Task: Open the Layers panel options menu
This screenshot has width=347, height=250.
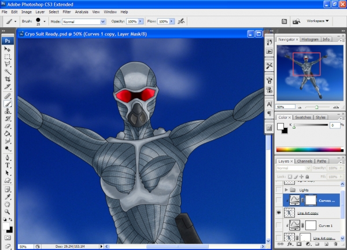Action: click(x=342, y=162)
